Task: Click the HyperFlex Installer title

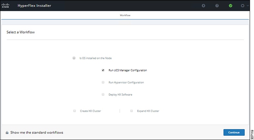Action: tap(34, 6)
